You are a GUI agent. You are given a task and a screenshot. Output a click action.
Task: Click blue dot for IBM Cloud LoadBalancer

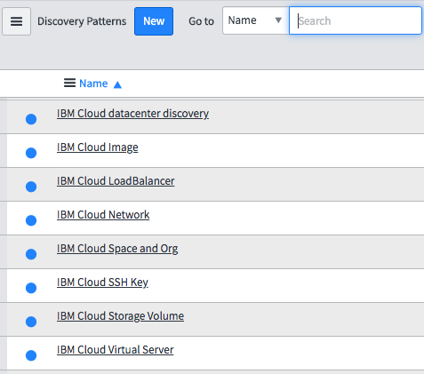click(x=31, y=187)
